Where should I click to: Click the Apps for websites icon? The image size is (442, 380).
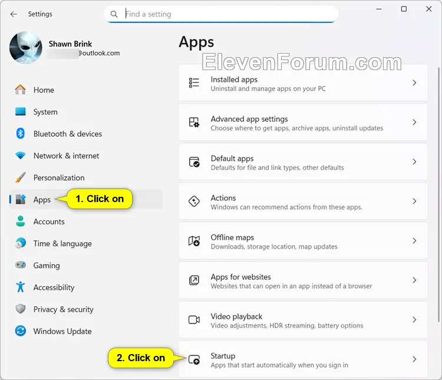194,280
